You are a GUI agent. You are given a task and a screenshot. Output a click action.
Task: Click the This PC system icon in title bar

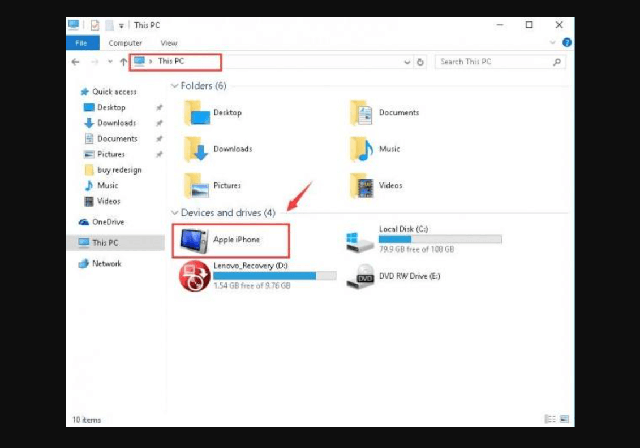pyautogui.click(x=74, y=25)
